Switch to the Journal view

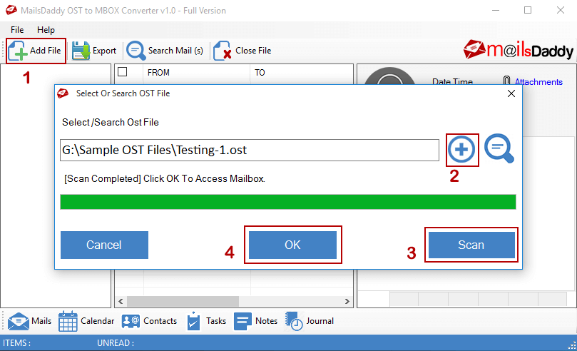(310, 321)
